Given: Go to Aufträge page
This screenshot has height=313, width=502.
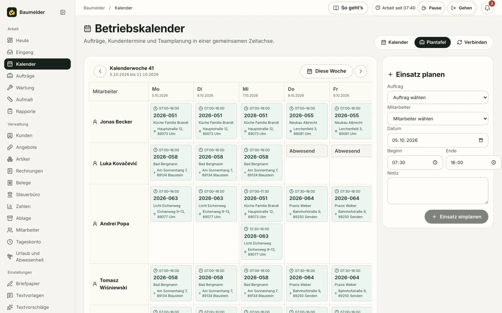Looking at the screenshot, I should click(x=37, y=76).
